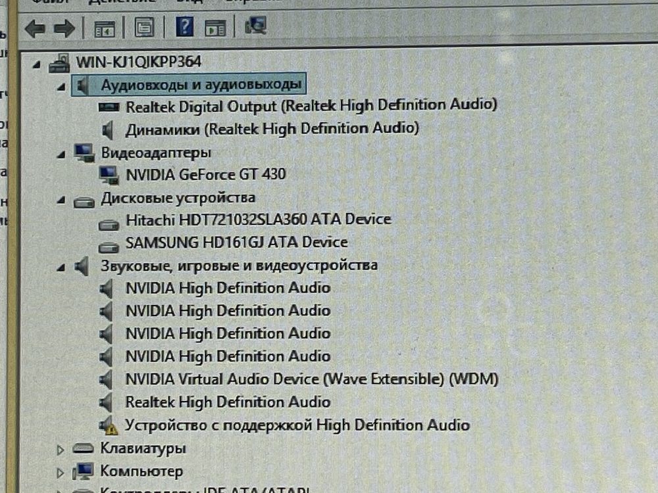Expand the Клавиатуры category

60,450
